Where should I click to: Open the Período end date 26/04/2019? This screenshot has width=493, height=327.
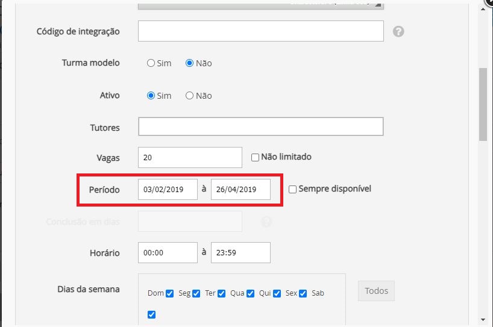[x=240, y=189]
